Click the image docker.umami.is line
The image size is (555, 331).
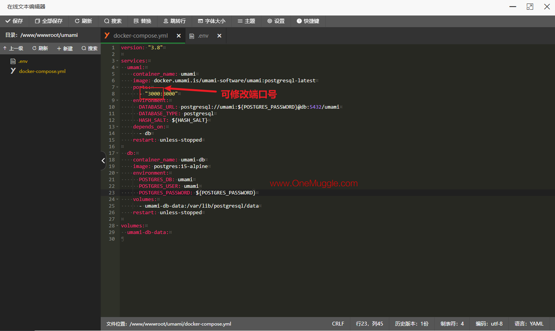(224, 81)
